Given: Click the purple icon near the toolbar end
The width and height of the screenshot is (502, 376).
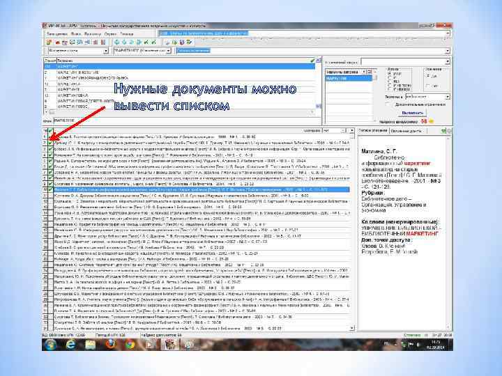Looking at the screenshot, I should tap(182, 42).
